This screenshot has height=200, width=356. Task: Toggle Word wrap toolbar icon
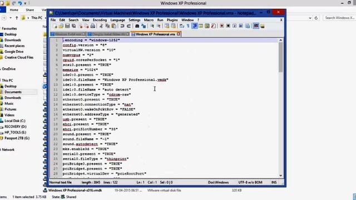(182, 26)
